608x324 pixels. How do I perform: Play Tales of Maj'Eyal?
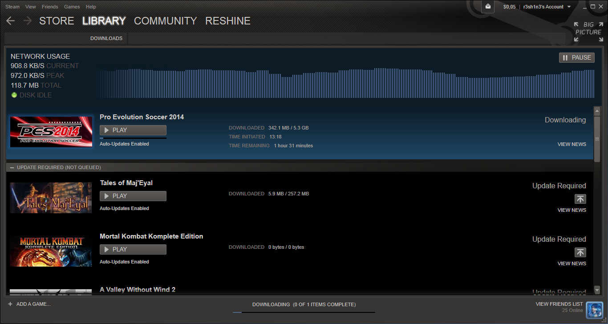click(133, 196)
